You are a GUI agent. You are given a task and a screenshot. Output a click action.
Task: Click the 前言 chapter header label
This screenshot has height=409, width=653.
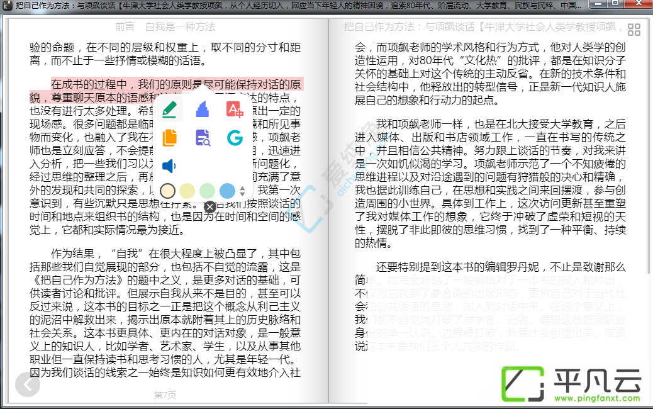[x=125, y=27]
